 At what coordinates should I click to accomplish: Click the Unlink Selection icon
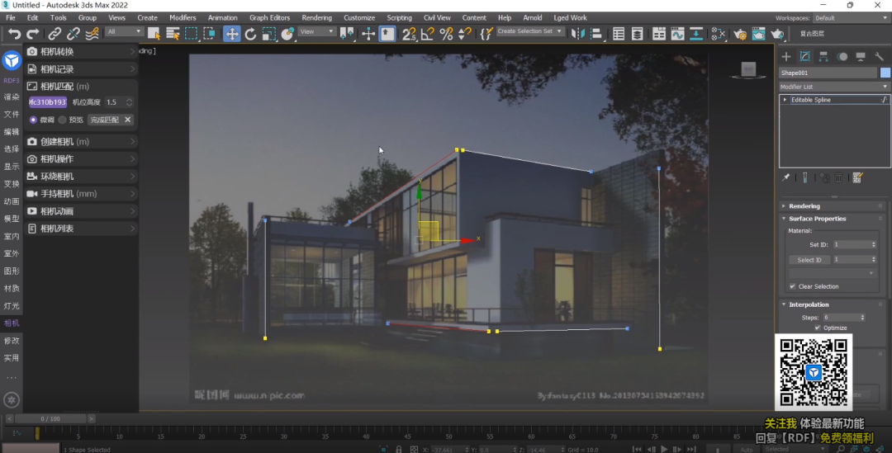click(x=74, y=34)
